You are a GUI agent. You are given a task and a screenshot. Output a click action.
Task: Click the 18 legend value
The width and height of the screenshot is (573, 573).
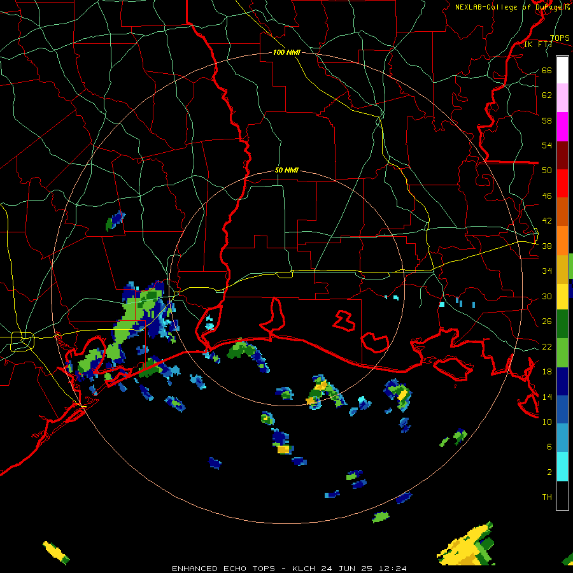tap(547, 372)
